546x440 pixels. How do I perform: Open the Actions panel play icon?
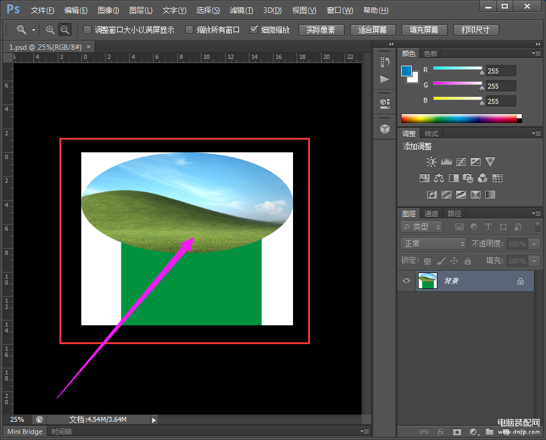(385, 79)
